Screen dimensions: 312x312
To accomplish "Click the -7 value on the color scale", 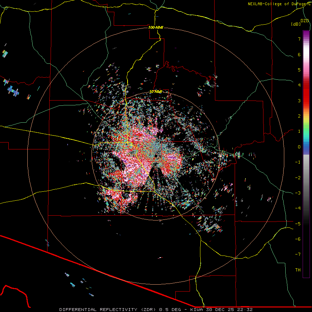I will coord(298,254).
